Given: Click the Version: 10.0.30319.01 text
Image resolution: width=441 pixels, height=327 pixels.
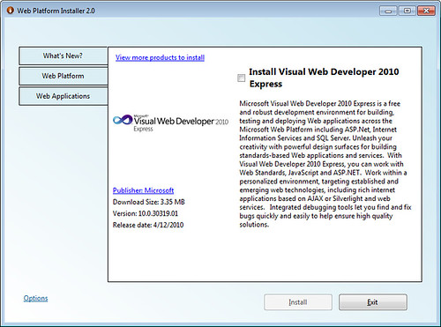Looking at the screenshot, I should 146,213.
